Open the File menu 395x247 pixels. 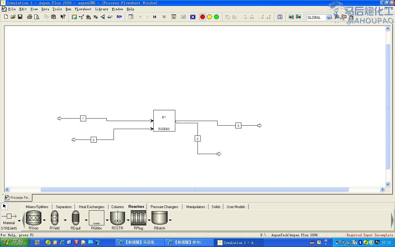pyautogui.click(x=12, y=9)
